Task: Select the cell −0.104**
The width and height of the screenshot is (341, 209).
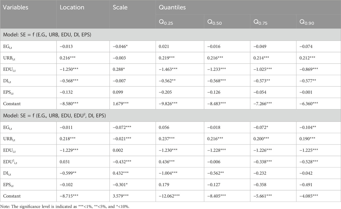Action: pos(308,128)
